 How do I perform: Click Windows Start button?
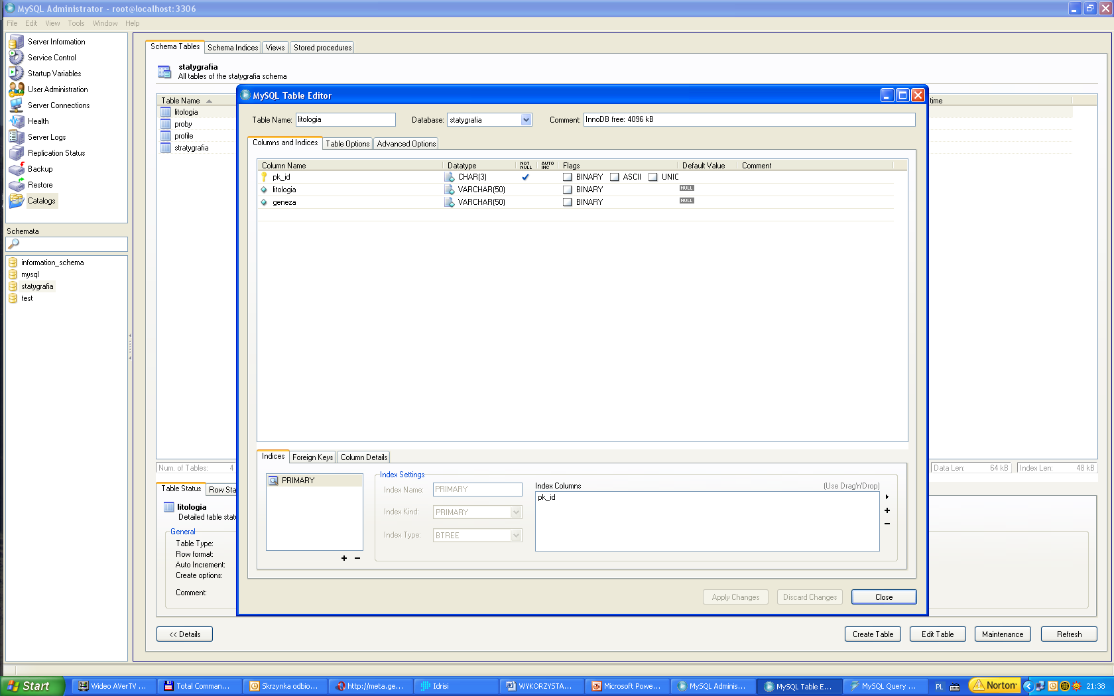tap(32, 686)
